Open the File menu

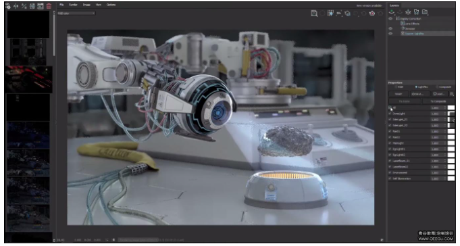point(61,5)
